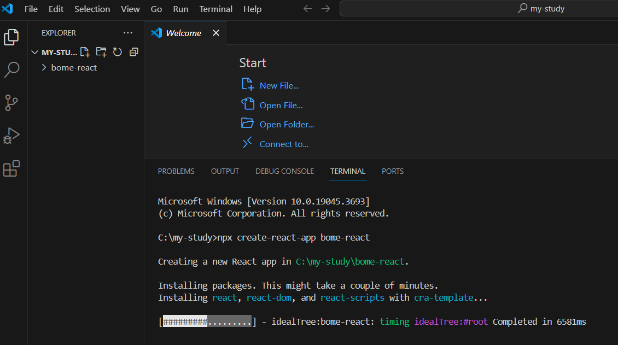The image size is (618, 345).
Task: Open the Terminal menu
Action: coord(216,9)
